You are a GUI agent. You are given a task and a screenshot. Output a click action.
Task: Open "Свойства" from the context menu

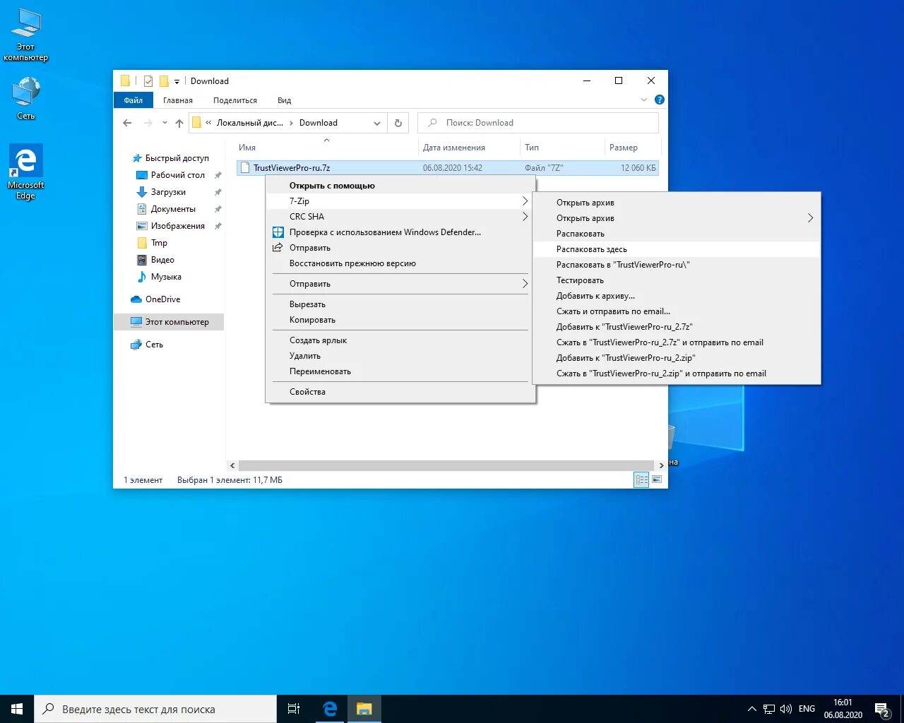click(x=400, y=392)
